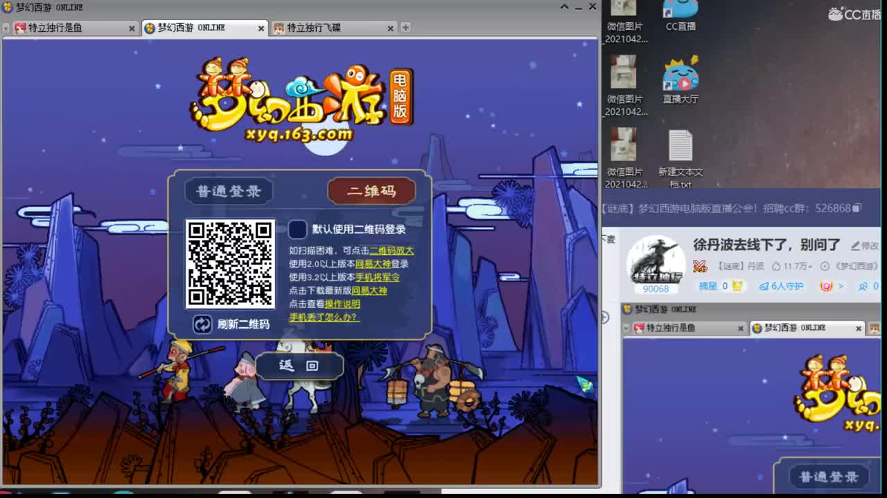Expand the badge panel's arrow

pyautogui.click(x=841, y=286)
